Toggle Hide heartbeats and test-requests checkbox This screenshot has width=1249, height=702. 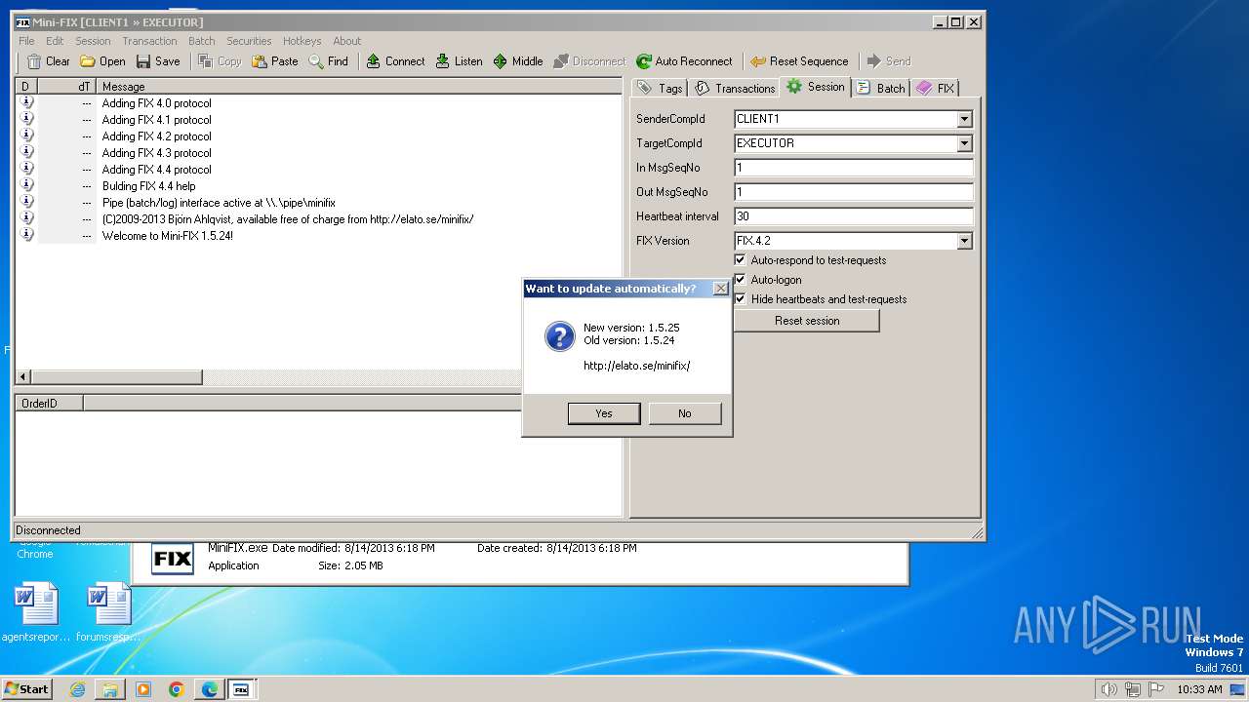pos(741,299)
